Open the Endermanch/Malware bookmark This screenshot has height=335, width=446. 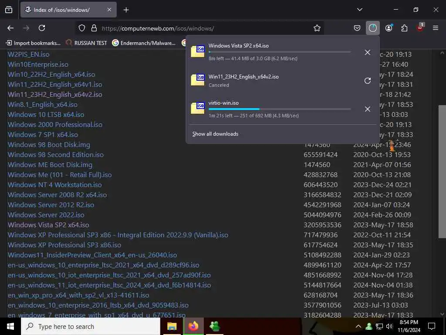click(x=144, y=43)
